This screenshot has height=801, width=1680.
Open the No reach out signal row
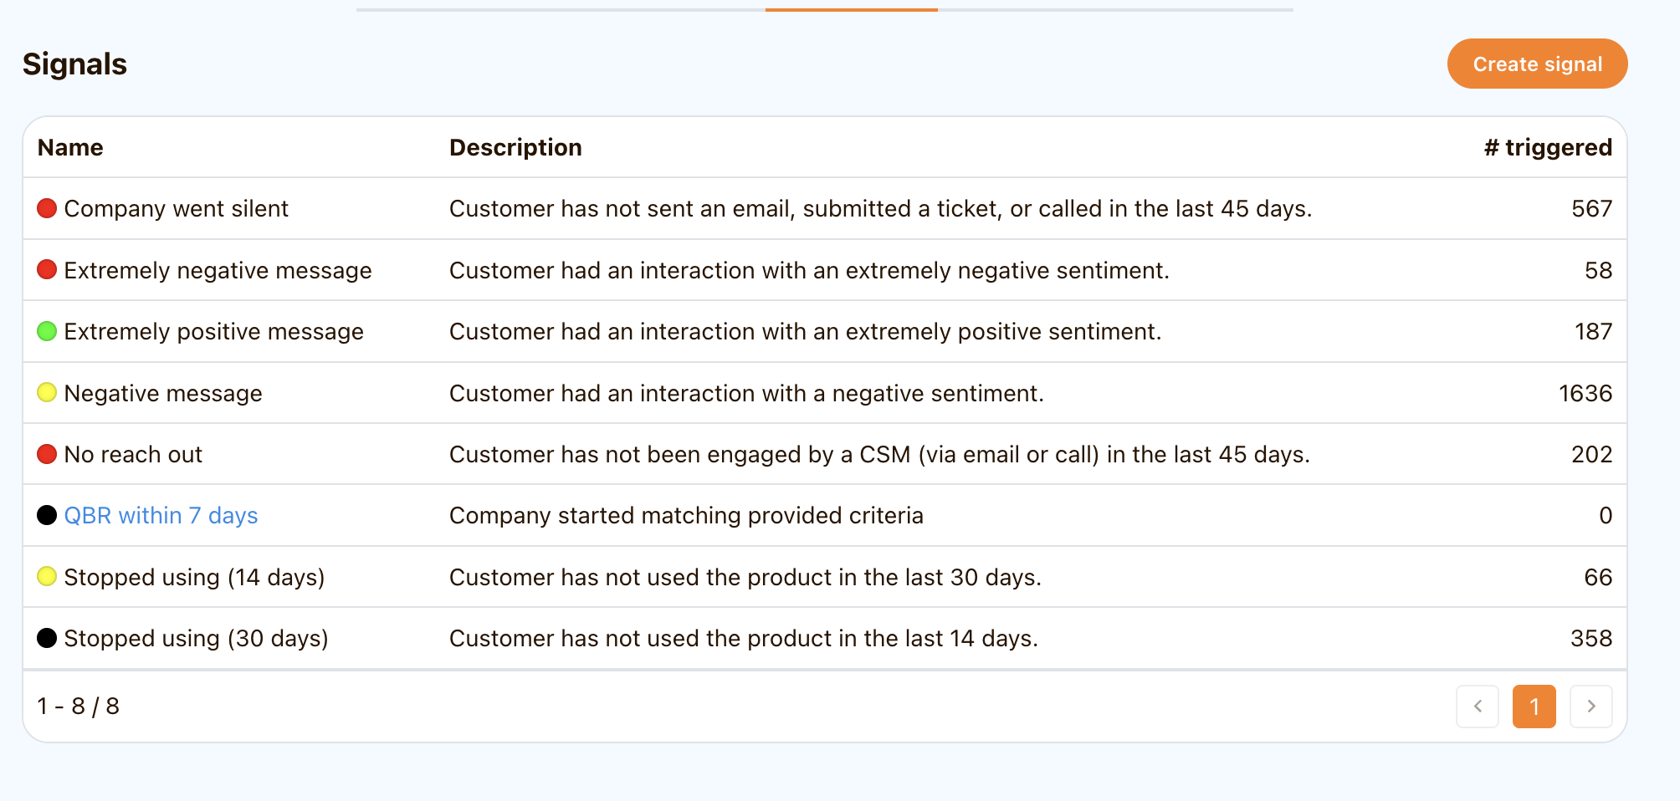click(x=133, y=455)
